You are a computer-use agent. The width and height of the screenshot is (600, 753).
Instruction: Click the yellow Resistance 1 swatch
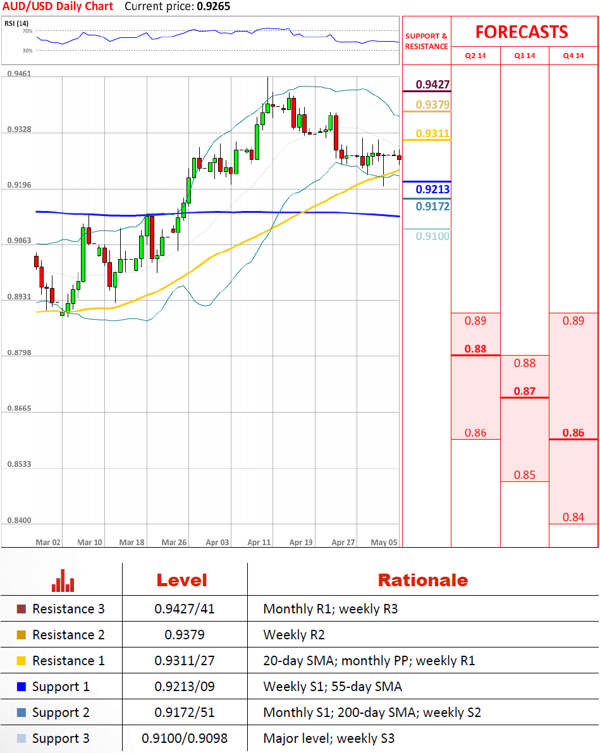coord(21,661)
